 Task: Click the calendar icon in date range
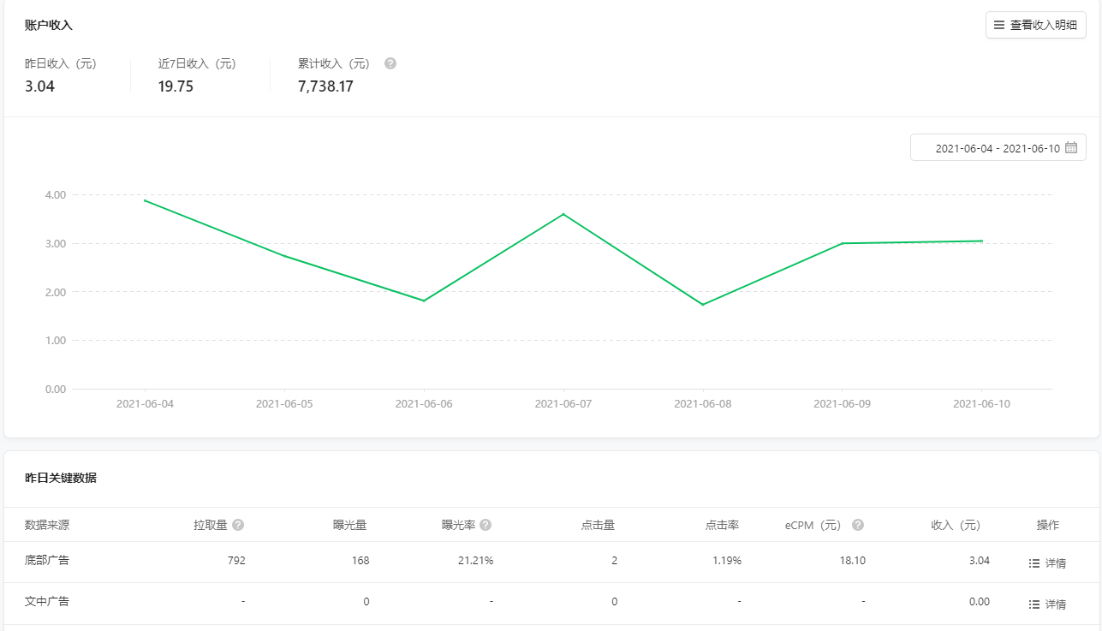click(x=1070, y=148)
